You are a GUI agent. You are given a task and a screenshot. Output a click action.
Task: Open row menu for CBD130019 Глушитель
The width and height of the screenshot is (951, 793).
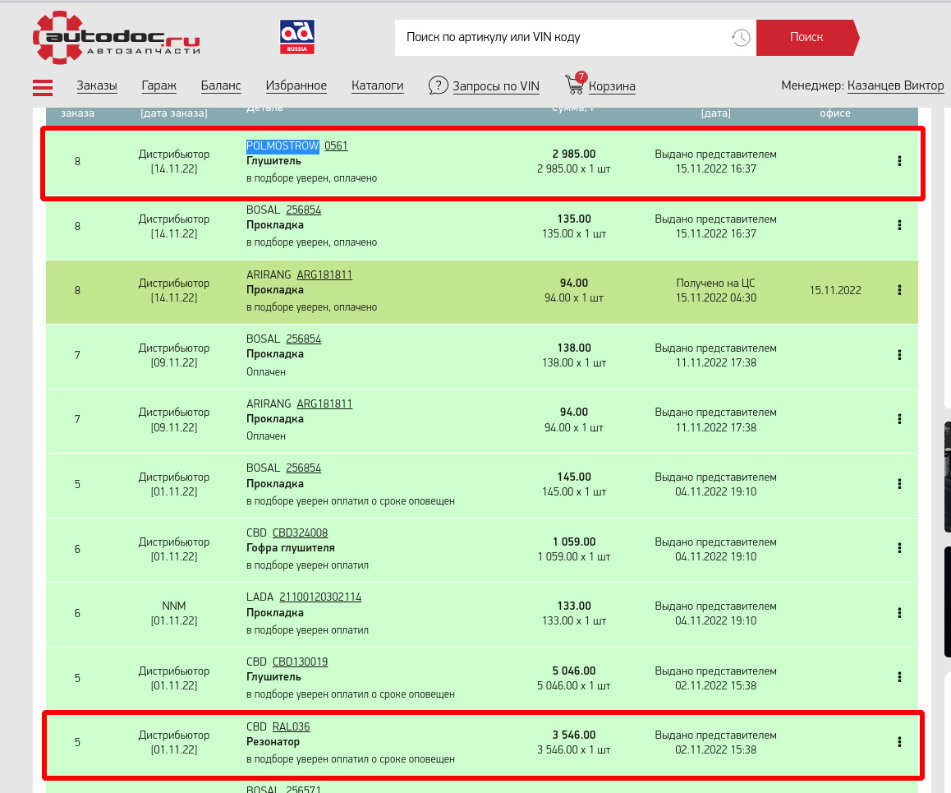(899, 677)
